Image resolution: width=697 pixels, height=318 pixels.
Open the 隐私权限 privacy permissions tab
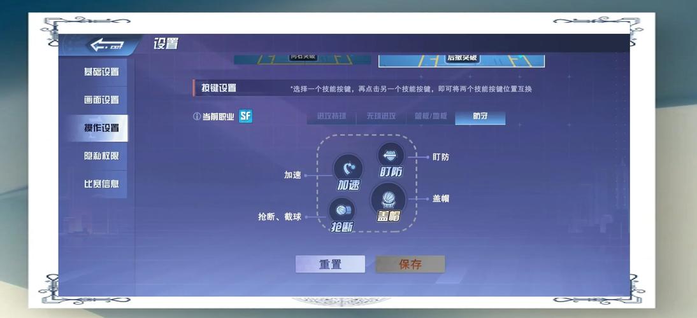(101, 156)
